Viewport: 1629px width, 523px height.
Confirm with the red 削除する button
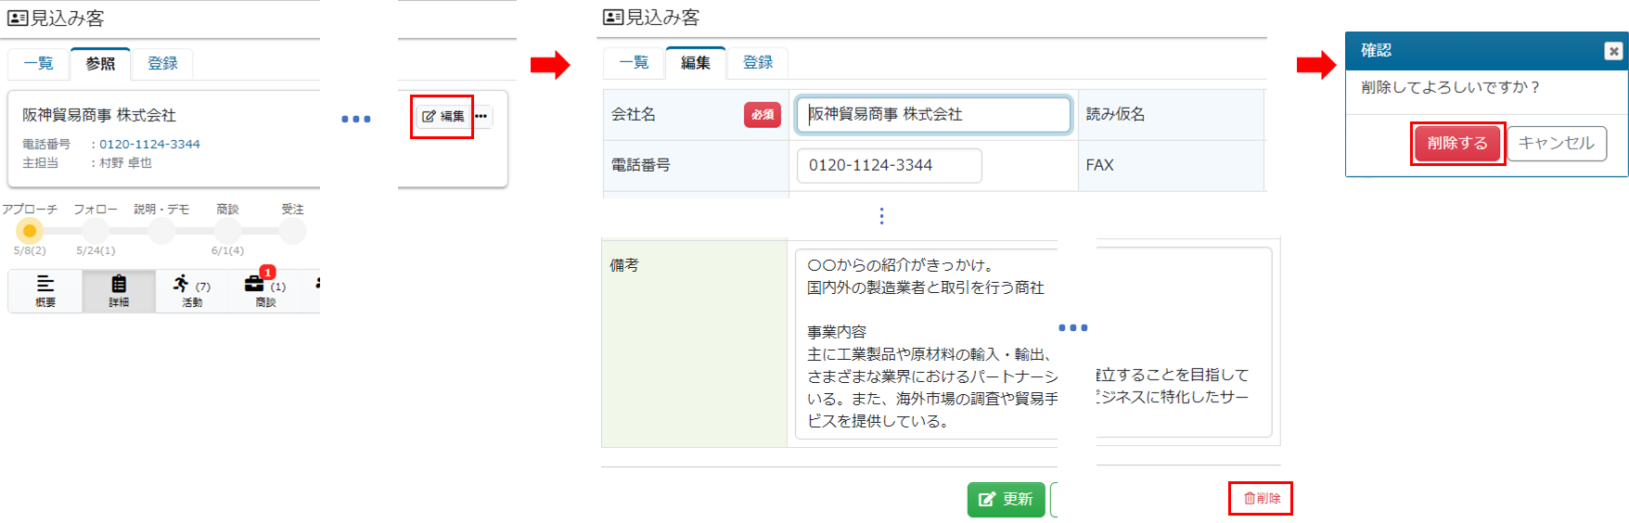(x=1456, y=144)
